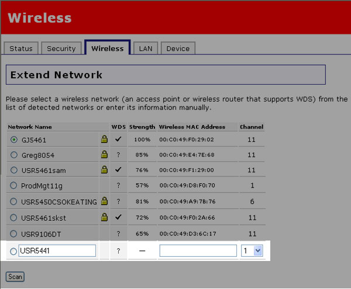Click the WDS column header
The width and height of the screenshot is (351, 289).
tap(119, 127)
